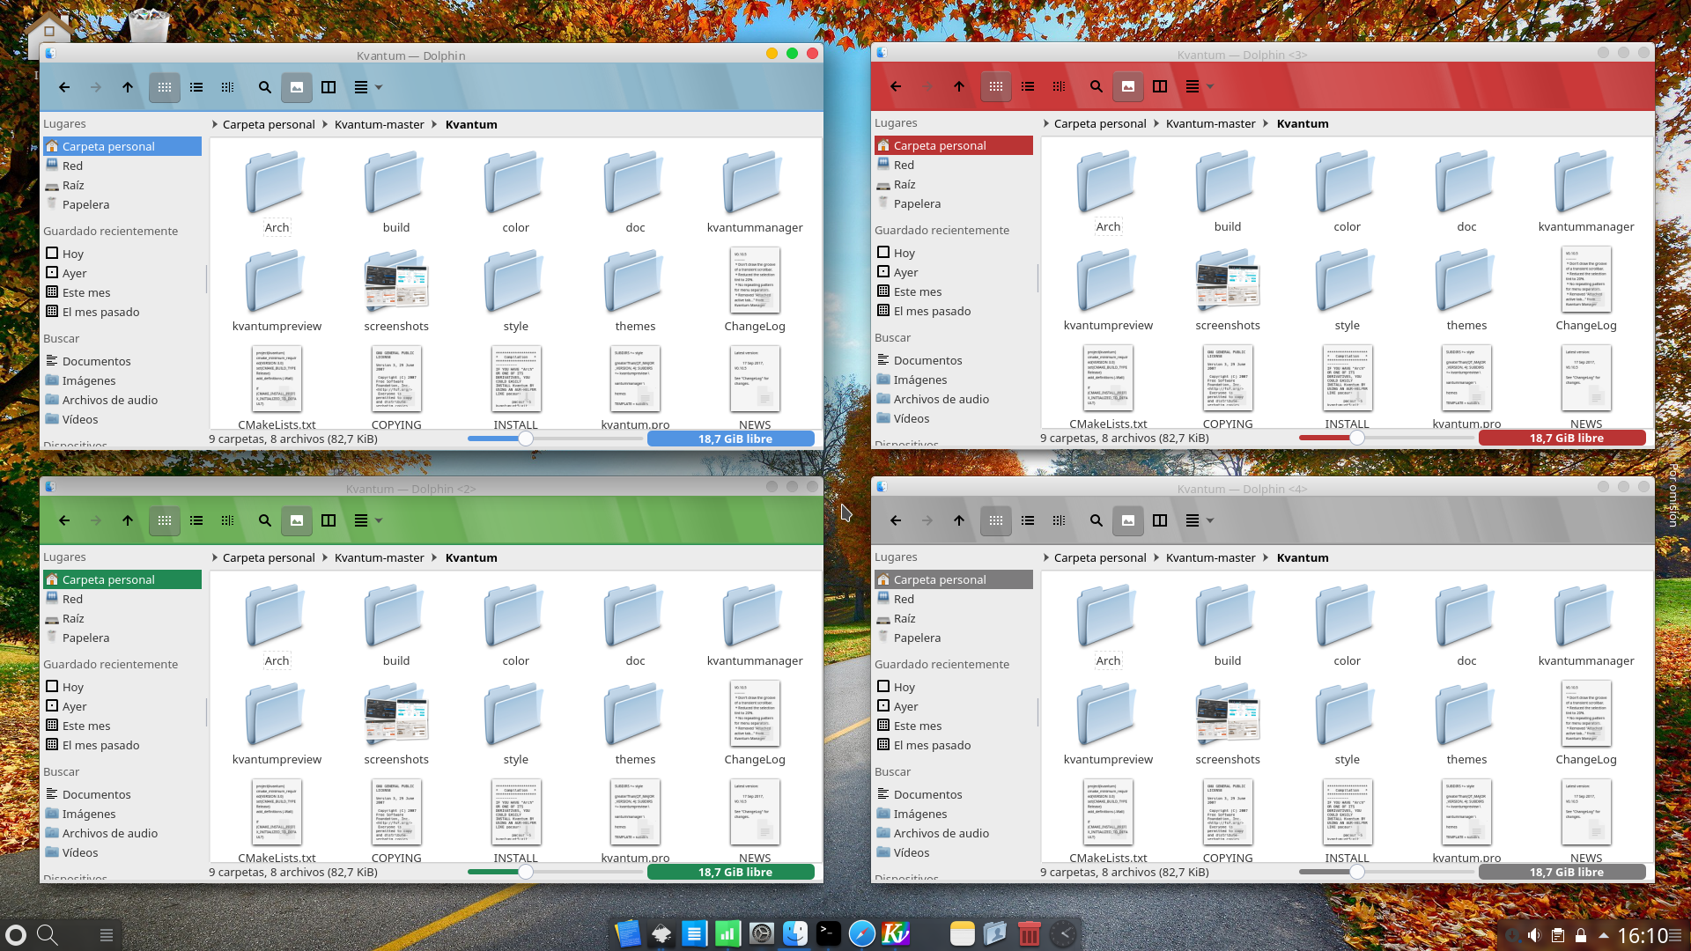
Task: Select Este mes in red Dolphin <3> sidebar
Action: (x=954, y=291)
